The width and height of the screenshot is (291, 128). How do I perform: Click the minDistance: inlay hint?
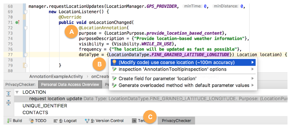[226, 6]
